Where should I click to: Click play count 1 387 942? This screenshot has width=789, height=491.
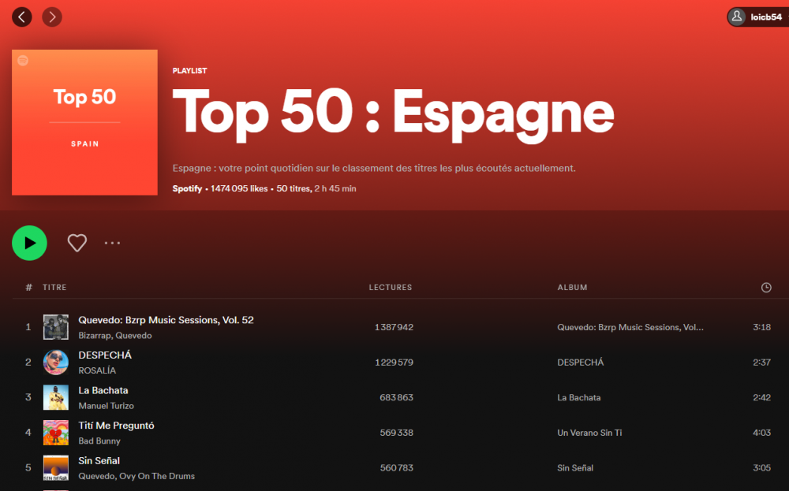click(x=394, y=327)
